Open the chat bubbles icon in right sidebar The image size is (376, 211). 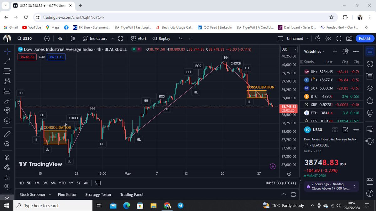(x=370, y=128)
